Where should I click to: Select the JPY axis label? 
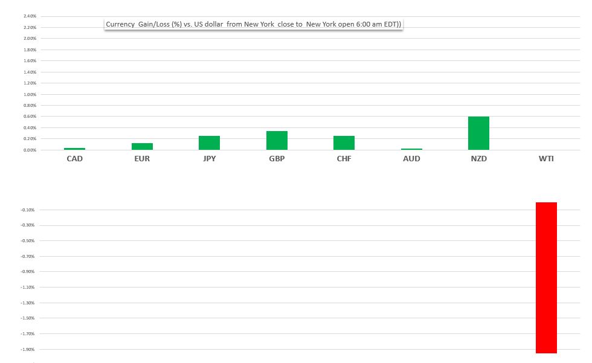pyautogui.click(x=209, y=159)
